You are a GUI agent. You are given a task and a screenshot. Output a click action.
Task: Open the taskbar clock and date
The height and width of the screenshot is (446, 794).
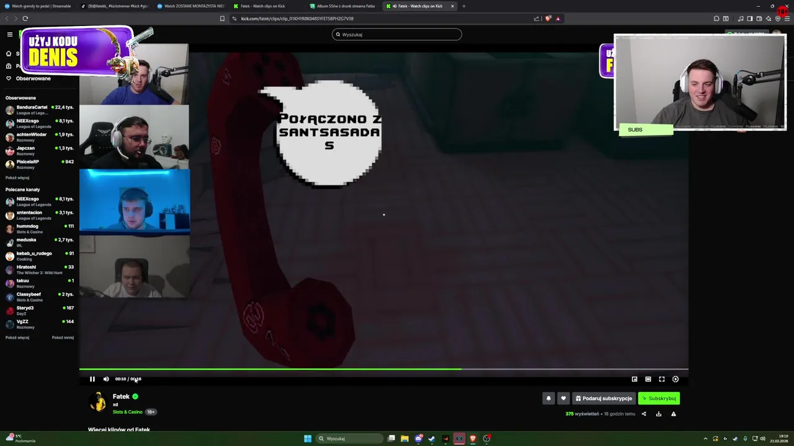(x=778, y=439)
